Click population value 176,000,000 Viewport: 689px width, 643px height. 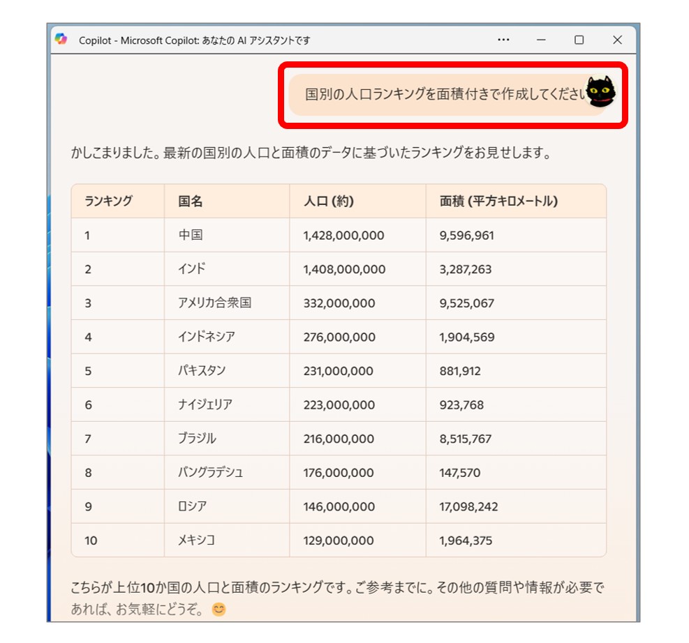click(x=339, y=473)
